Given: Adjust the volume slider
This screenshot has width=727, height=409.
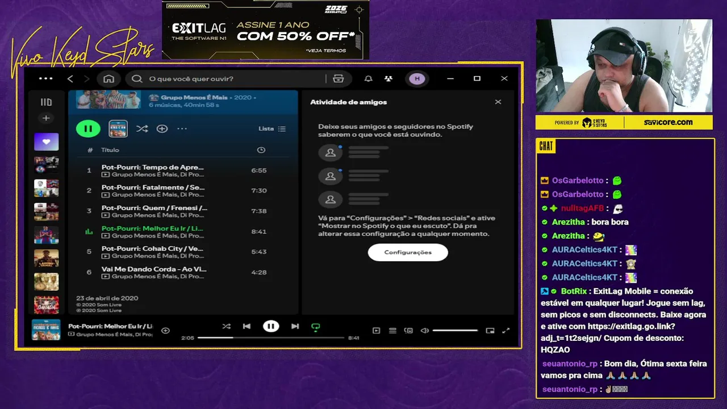Looking at the screenshot, I should [x=455, y=331].
